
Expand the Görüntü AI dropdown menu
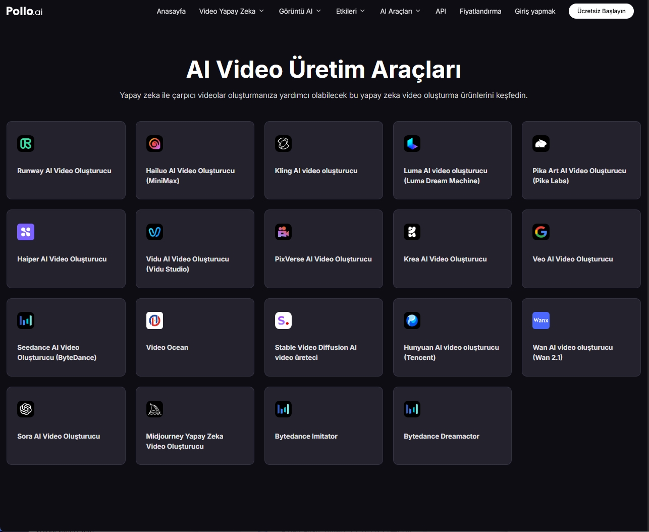coord(300,11)
